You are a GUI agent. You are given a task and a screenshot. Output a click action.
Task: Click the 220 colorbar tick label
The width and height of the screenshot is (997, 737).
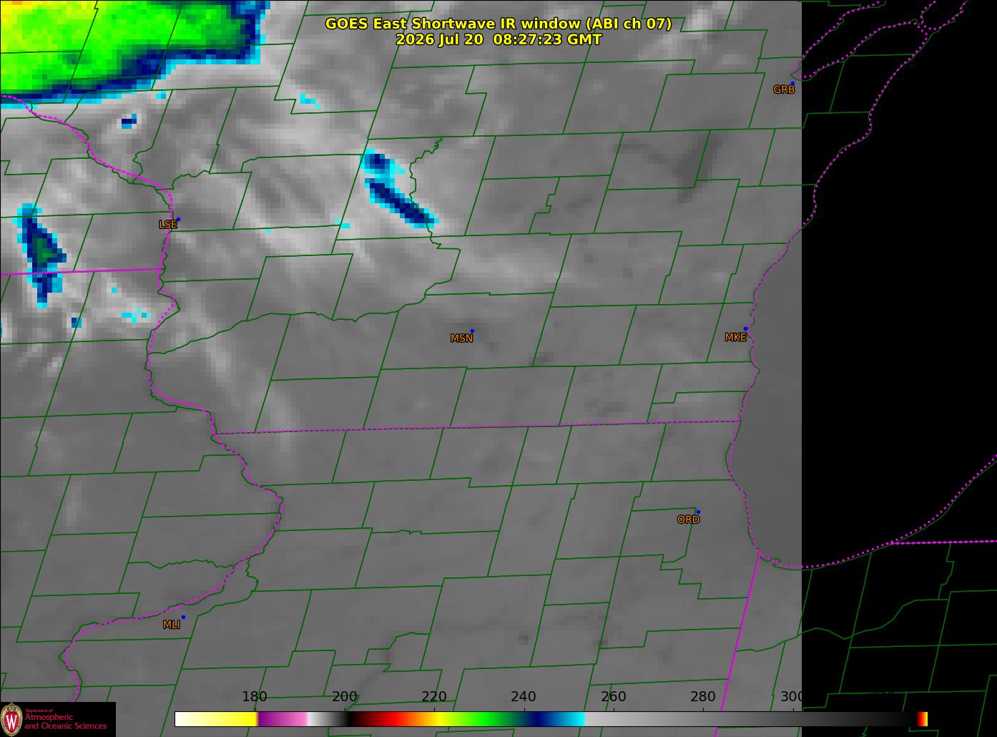click(434, 696)
